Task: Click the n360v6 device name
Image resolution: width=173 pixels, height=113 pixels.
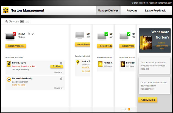Action: click(21, 34)
